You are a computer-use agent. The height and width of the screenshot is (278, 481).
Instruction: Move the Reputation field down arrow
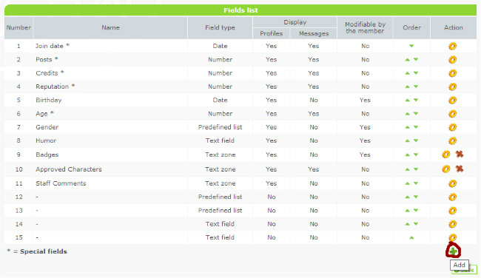point(416,87)
